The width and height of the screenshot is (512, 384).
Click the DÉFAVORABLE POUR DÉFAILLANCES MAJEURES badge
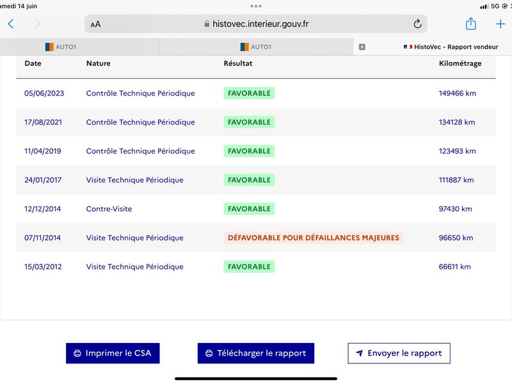click(x=313, y=237)
